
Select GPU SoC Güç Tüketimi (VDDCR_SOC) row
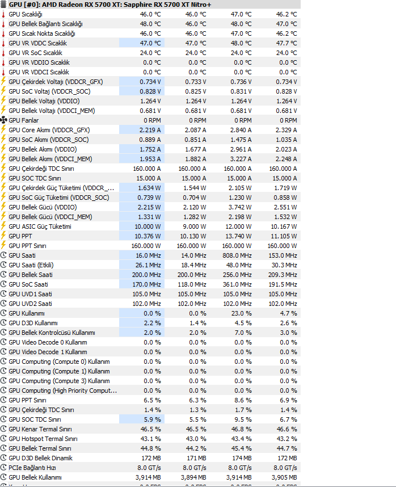150,197
